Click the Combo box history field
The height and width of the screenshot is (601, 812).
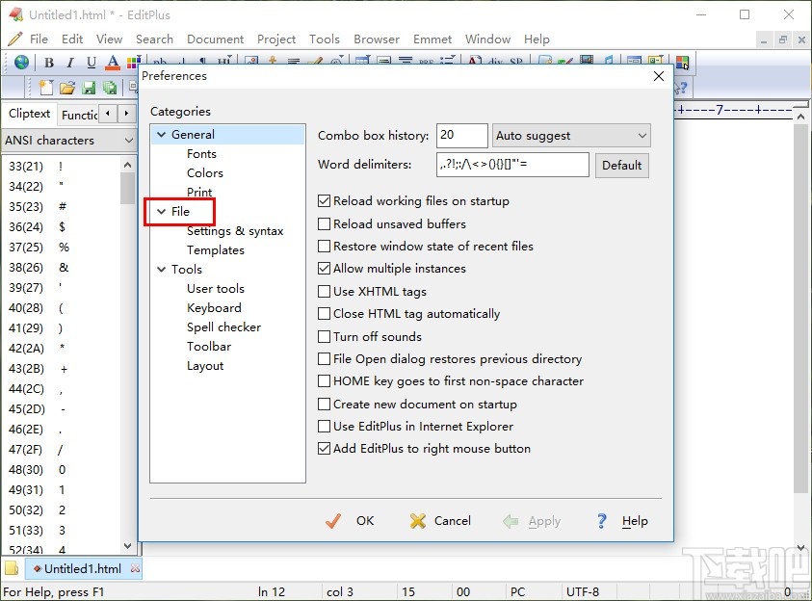pos(462,136)
